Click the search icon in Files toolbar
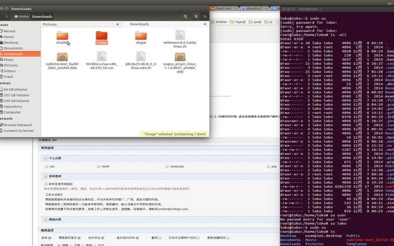The image size is (394, 246). (186, 17)
